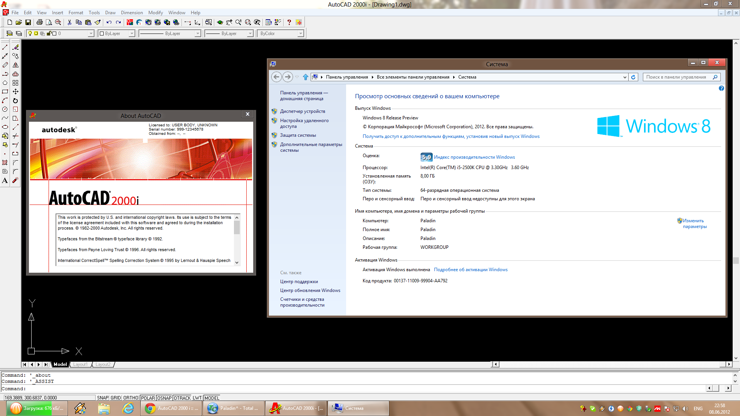740x416 pixels.
Task: Create a new drawing with the New icon
Action: (10, 22)
